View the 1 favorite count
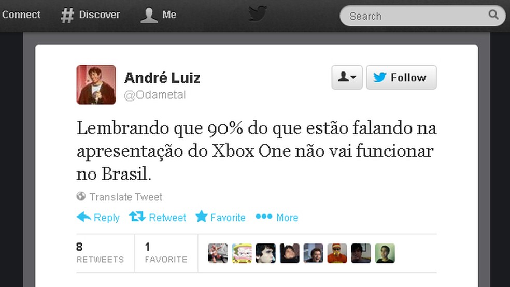 (166, 253)
